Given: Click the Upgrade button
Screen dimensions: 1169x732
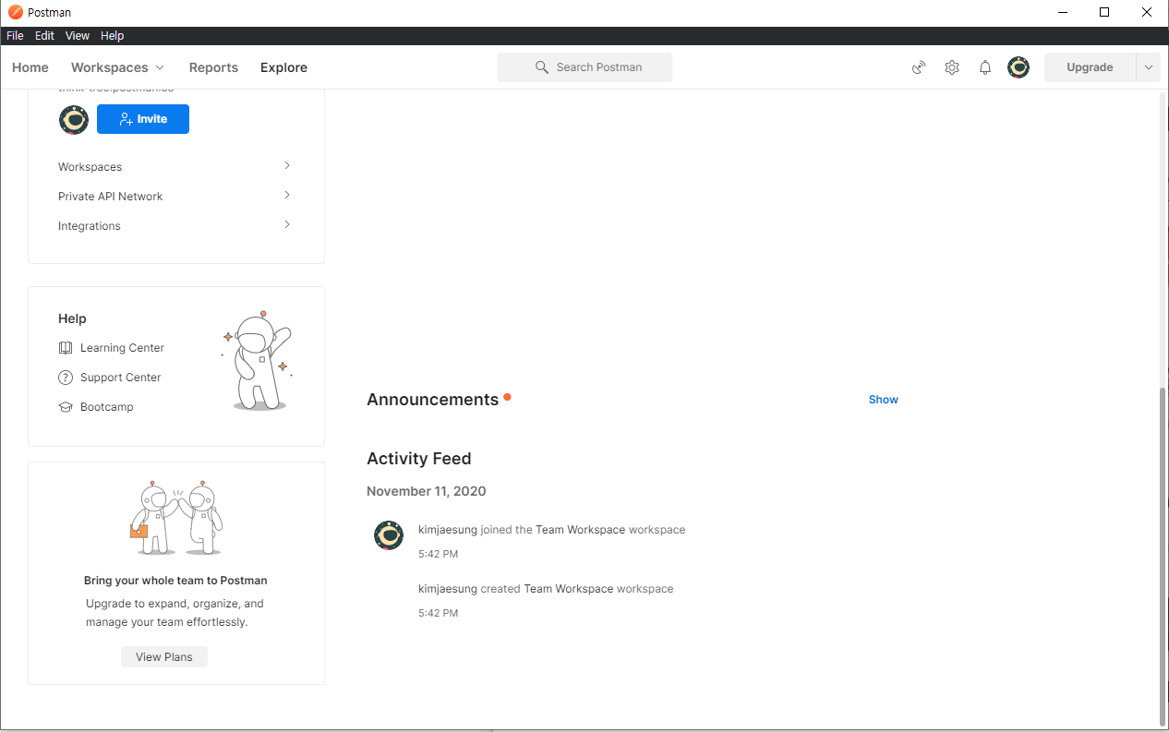Looking at the screenshot, I should click(x=1090, y=67).
